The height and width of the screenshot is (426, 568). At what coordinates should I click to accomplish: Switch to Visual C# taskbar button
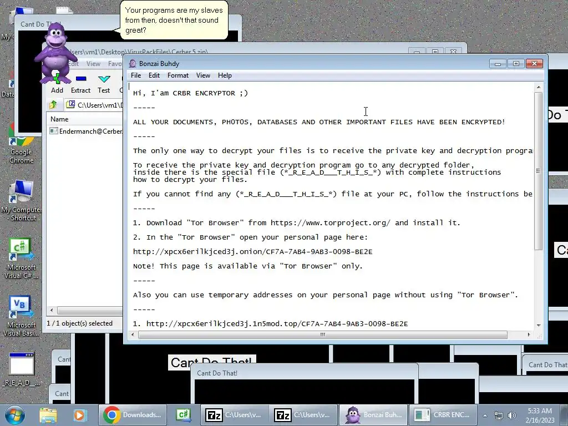point(183,415)
